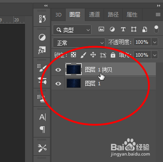Click the 不透明度 100% value field

[x=142, y=42]
